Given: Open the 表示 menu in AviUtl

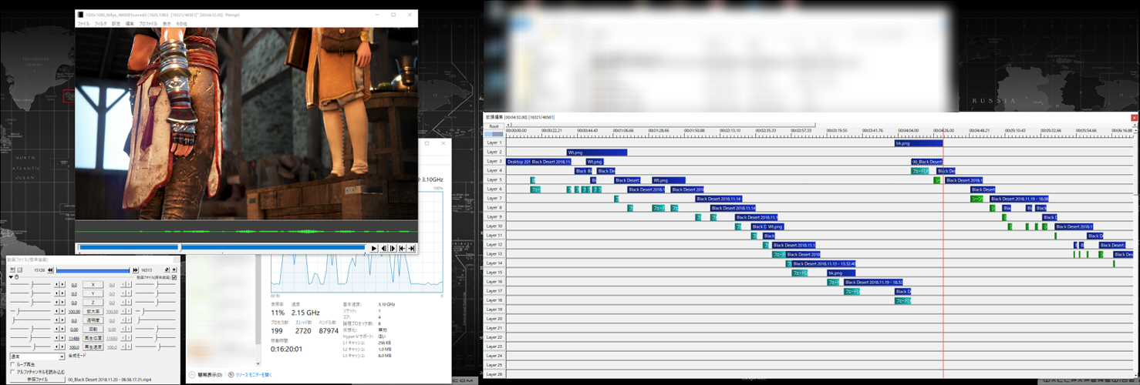Looking at the screenshot, I should click(x=167, y=24).
